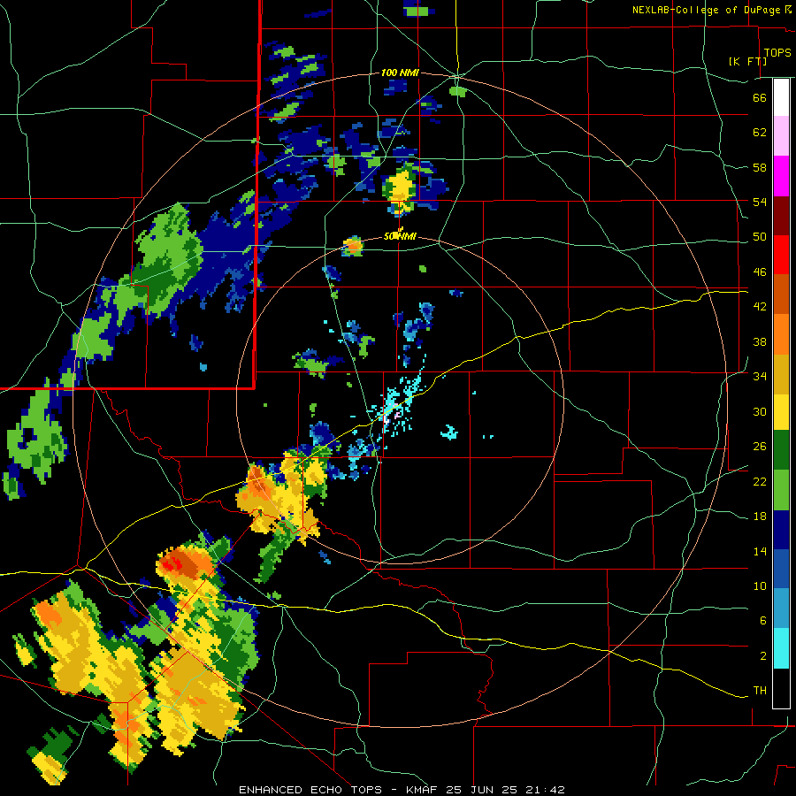Click the black threshold swatch at legend bottom
Image resolution: width=796 pixels, height=796 pixels.
781,688
